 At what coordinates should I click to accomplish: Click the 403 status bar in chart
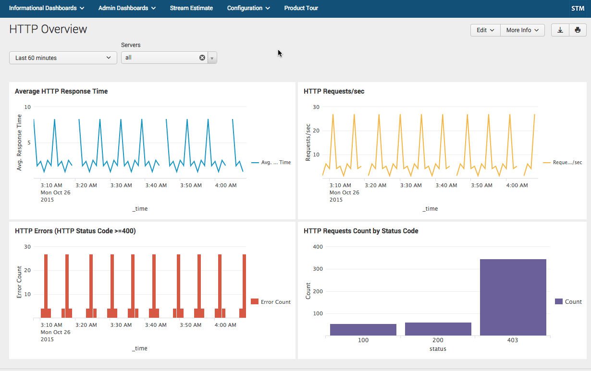tap(513, 297)
